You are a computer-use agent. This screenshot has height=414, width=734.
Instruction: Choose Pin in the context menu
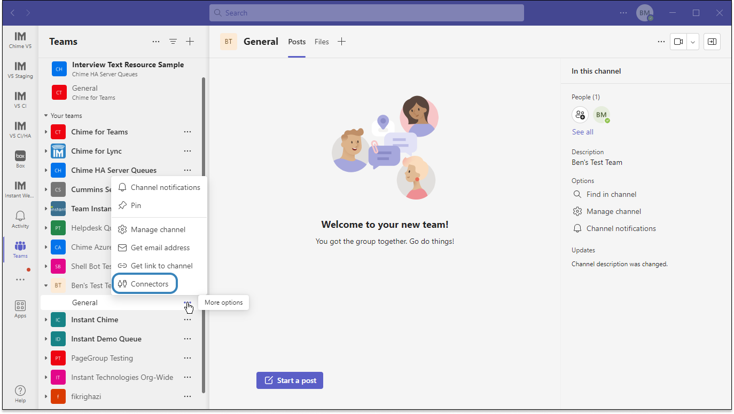(x=159, y=205)
